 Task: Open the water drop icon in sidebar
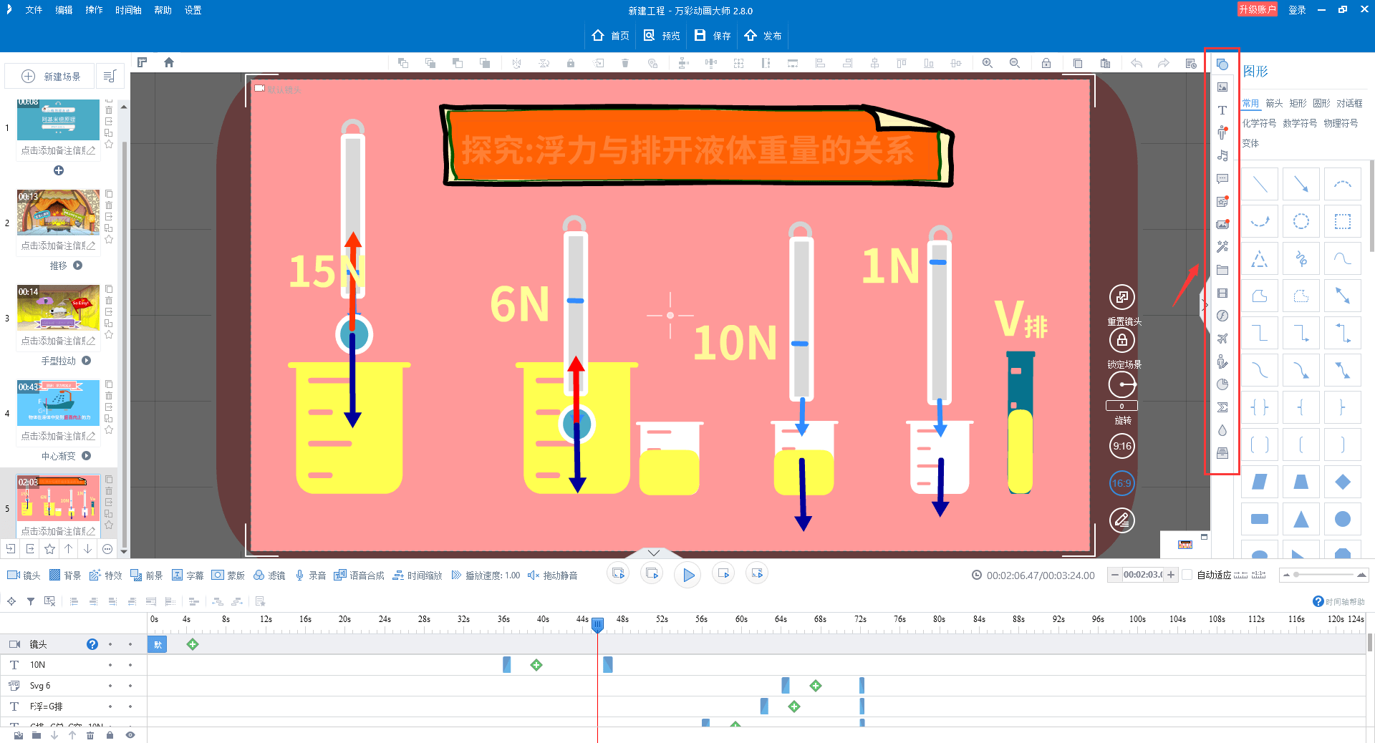1222,430
